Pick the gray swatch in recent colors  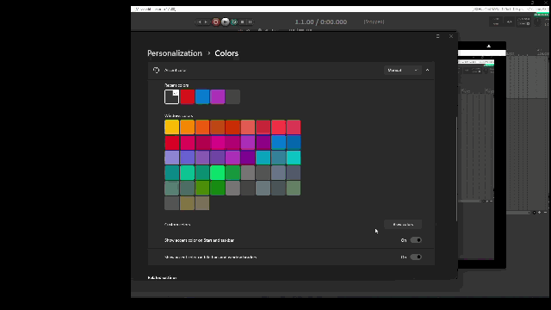tap(232, 97)
